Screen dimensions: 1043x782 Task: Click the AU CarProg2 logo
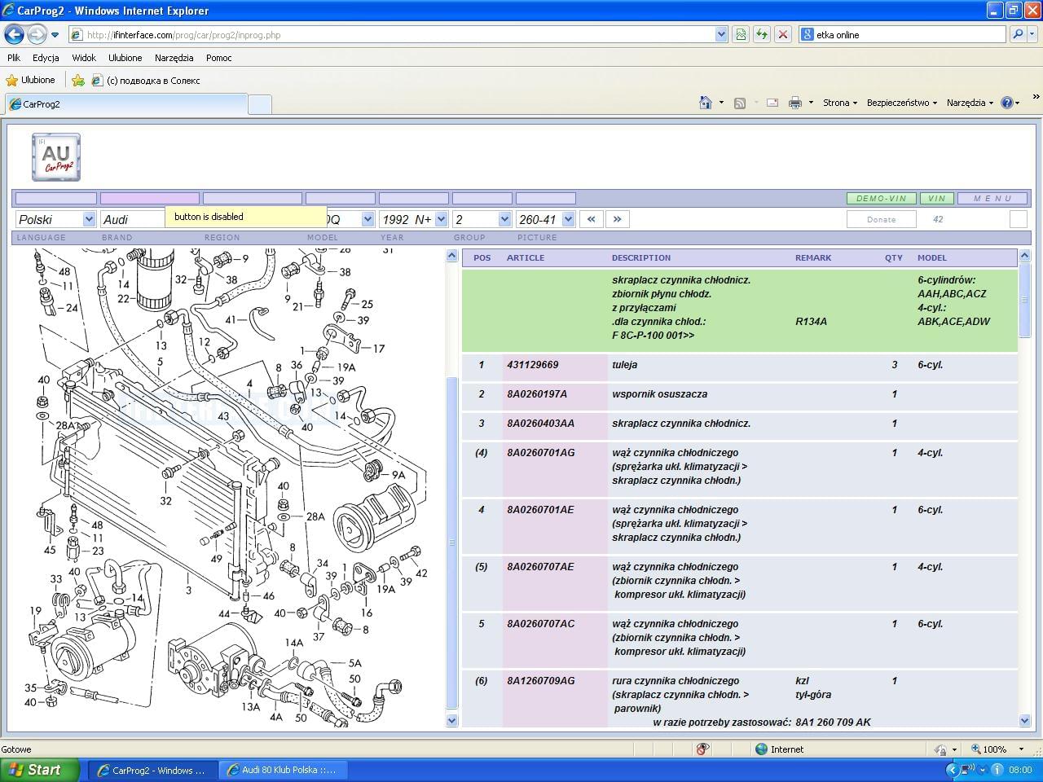click(x=56, y=157)
